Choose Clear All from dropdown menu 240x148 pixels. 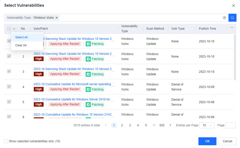click(21, 45)
